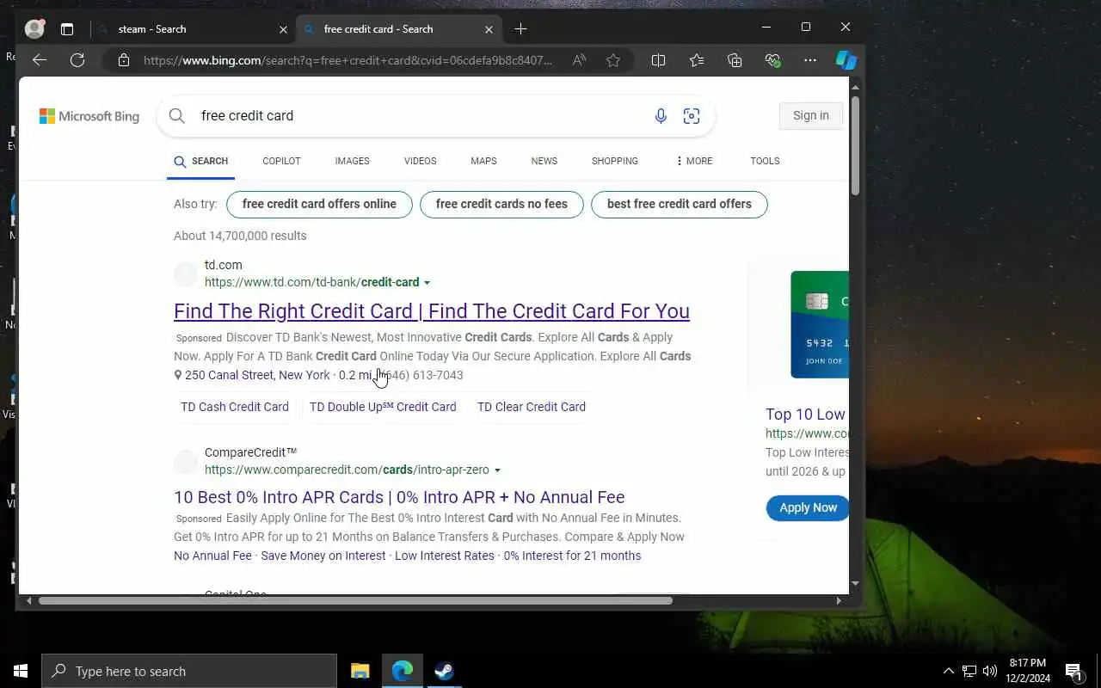1101x688 pixels.
Task: Switch to the MAPS tab
Action: coord(483,161)
